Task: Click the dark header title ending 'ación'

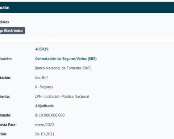Action: coord(5,8)
